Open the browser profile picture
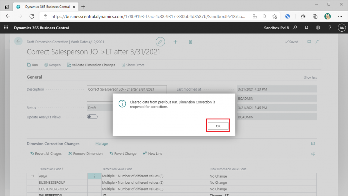Screen dimensions: 348x196 click(x=327, y=16)
